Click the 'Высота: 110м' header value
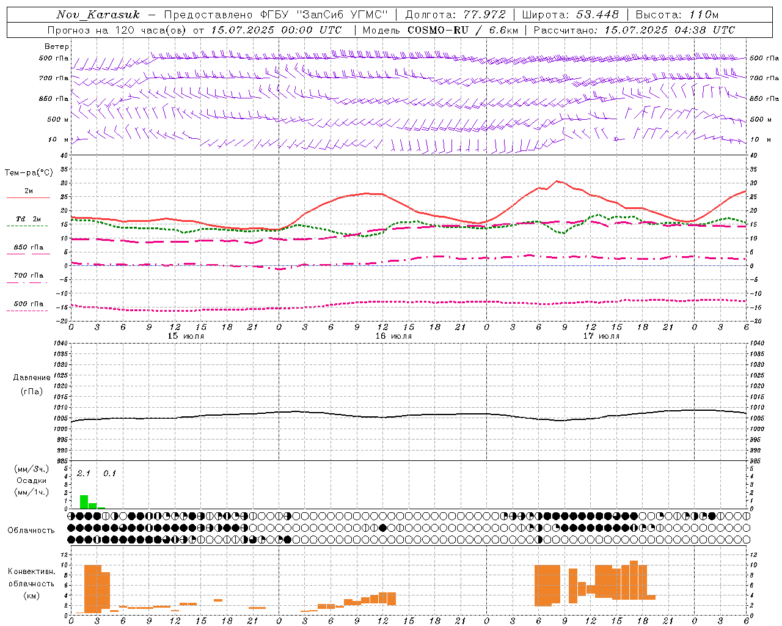Screen dimensions: 782x626 [677, 15]
